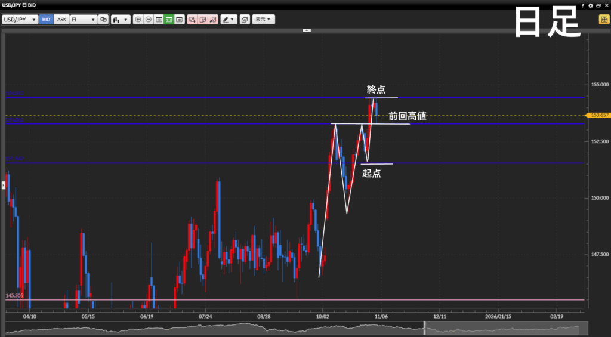Image resolution: width=611 pixels, height=337 pixels.
Task: Click the zoom out magnifier icon
Action: point(149,20)
